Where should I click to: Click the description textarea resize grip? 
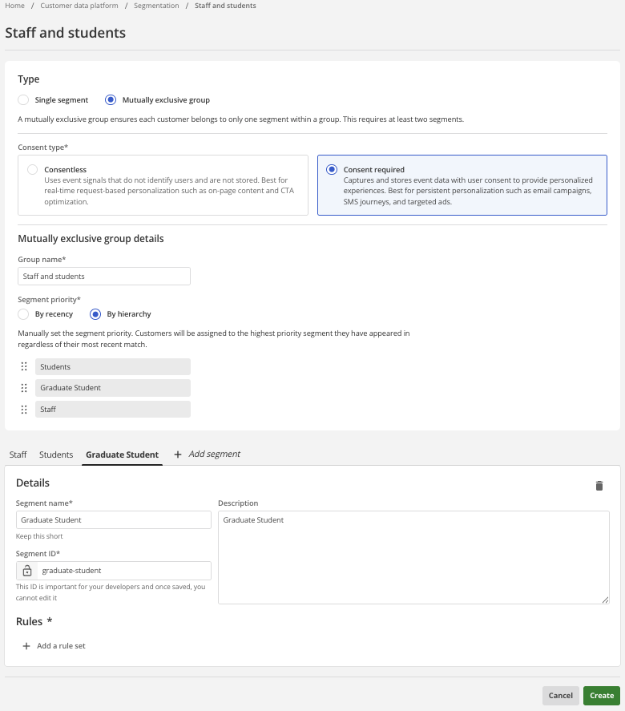[x=605, y=600]
